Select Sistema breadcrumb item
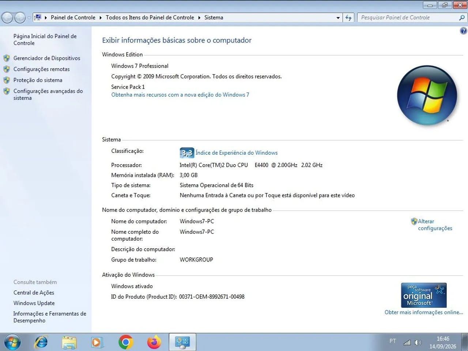The height and width of the screenshot is (351, 468). 214,18
